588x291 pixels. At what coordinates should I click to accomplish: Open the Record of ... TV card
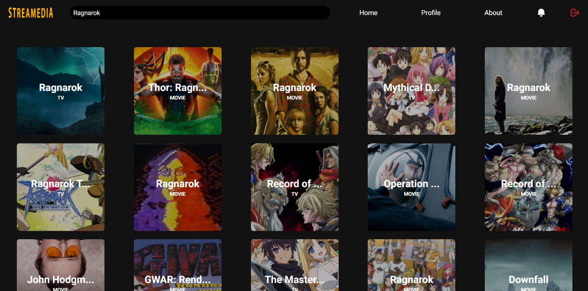[x=295, y=187]
